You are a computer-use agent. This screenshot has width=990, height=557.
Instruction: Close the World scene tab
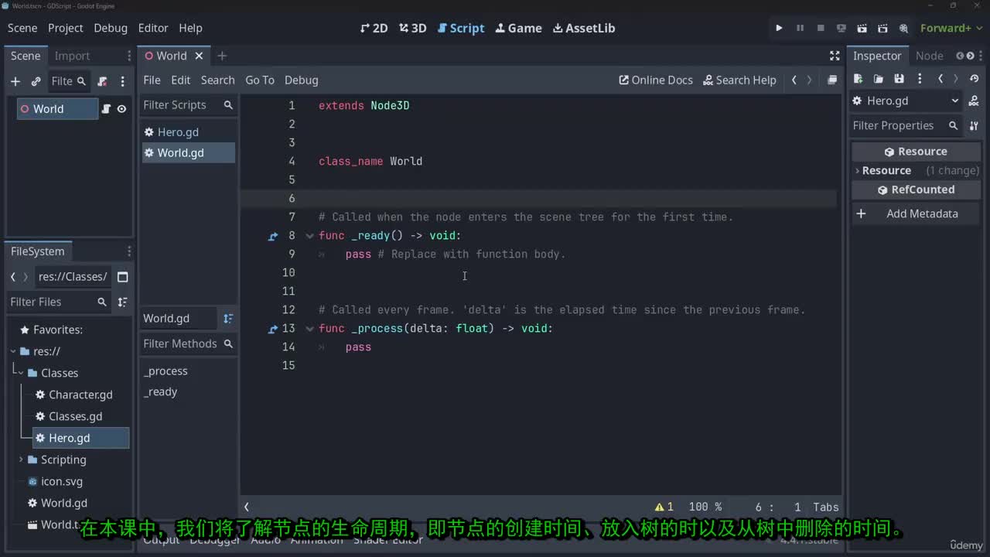[x=199, y=56]
